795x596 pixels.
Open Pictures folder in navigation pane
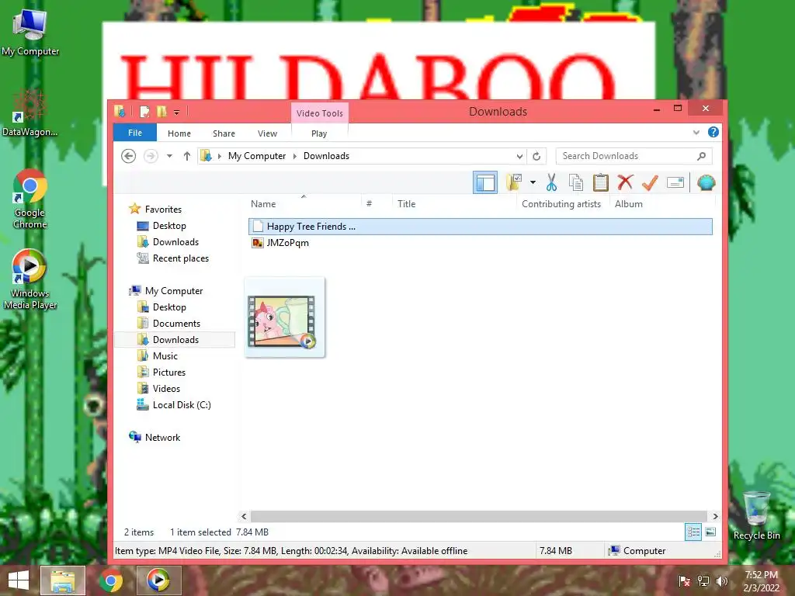coord(168,372)
